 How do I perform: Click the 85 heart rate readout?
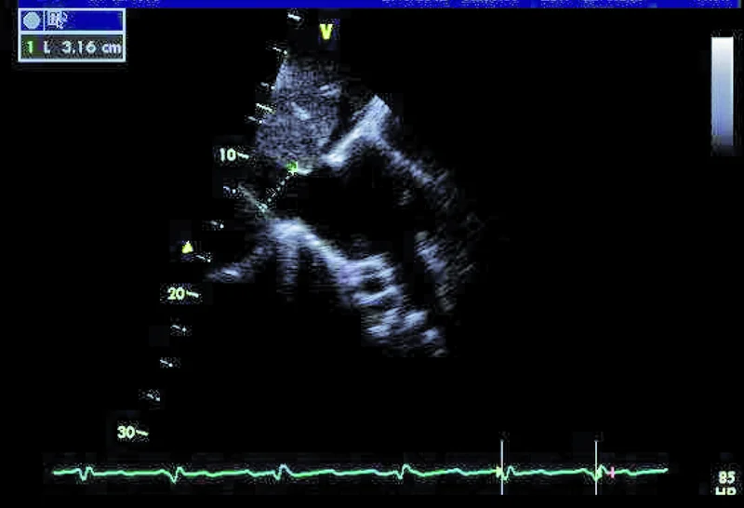coord(726,476)
